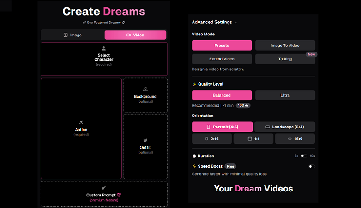Viewport: 361px width, 208px height.
Task: Click 'Generate faster with minimal quality loss' text
Action: 229,174
